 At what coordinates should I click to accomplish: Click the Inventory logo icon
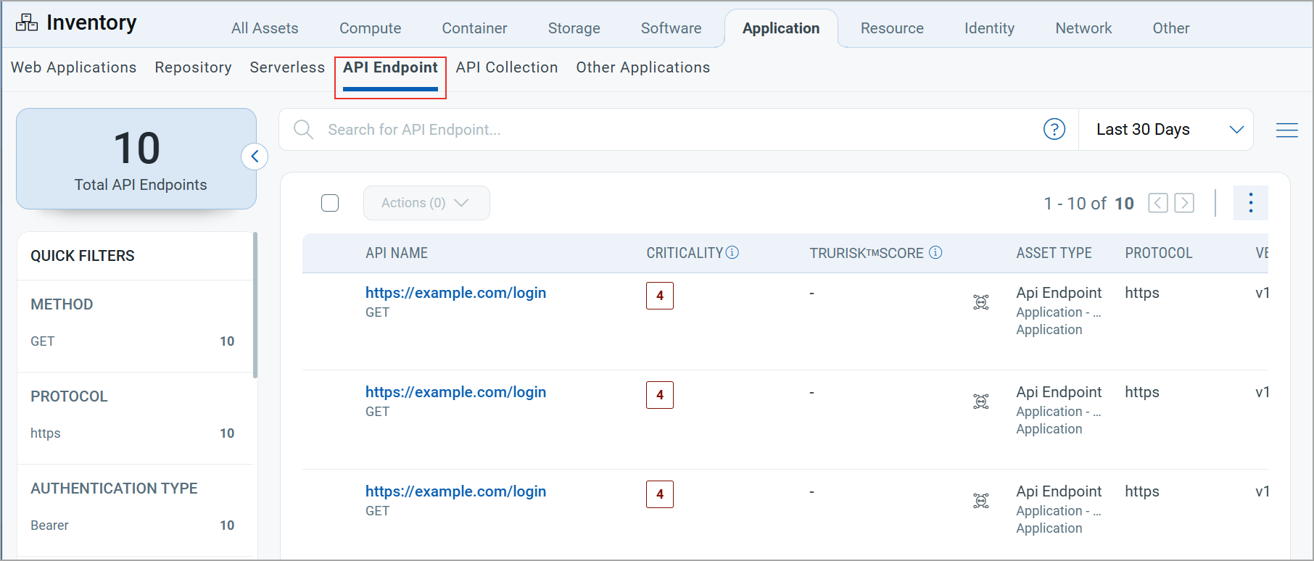coord(27,23)
